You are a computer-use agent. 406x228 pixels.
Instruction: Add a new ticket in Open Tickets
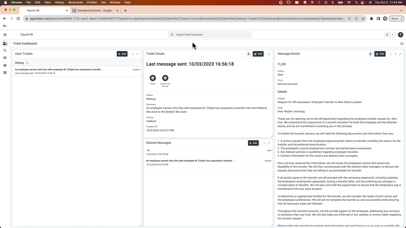pyautogui.click(x=122, y=54)
